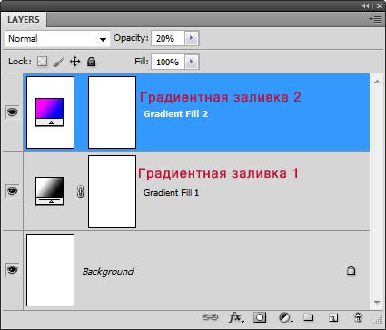This screenshot has width=386, height=330.
Task: Delete layer trash icon
Action: click(358, 317)
